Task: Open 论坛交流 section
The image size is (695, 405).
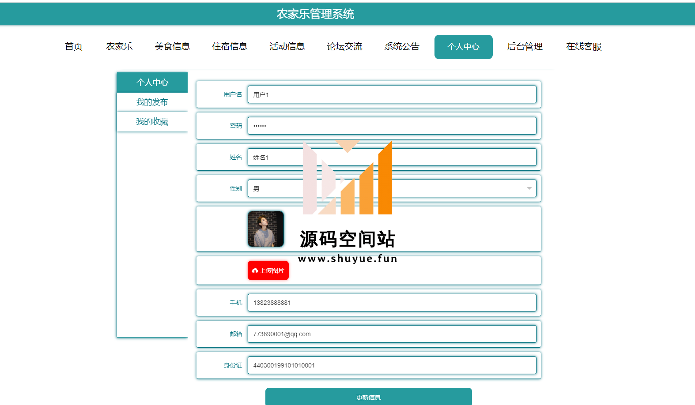Action: tap(344, 47)
